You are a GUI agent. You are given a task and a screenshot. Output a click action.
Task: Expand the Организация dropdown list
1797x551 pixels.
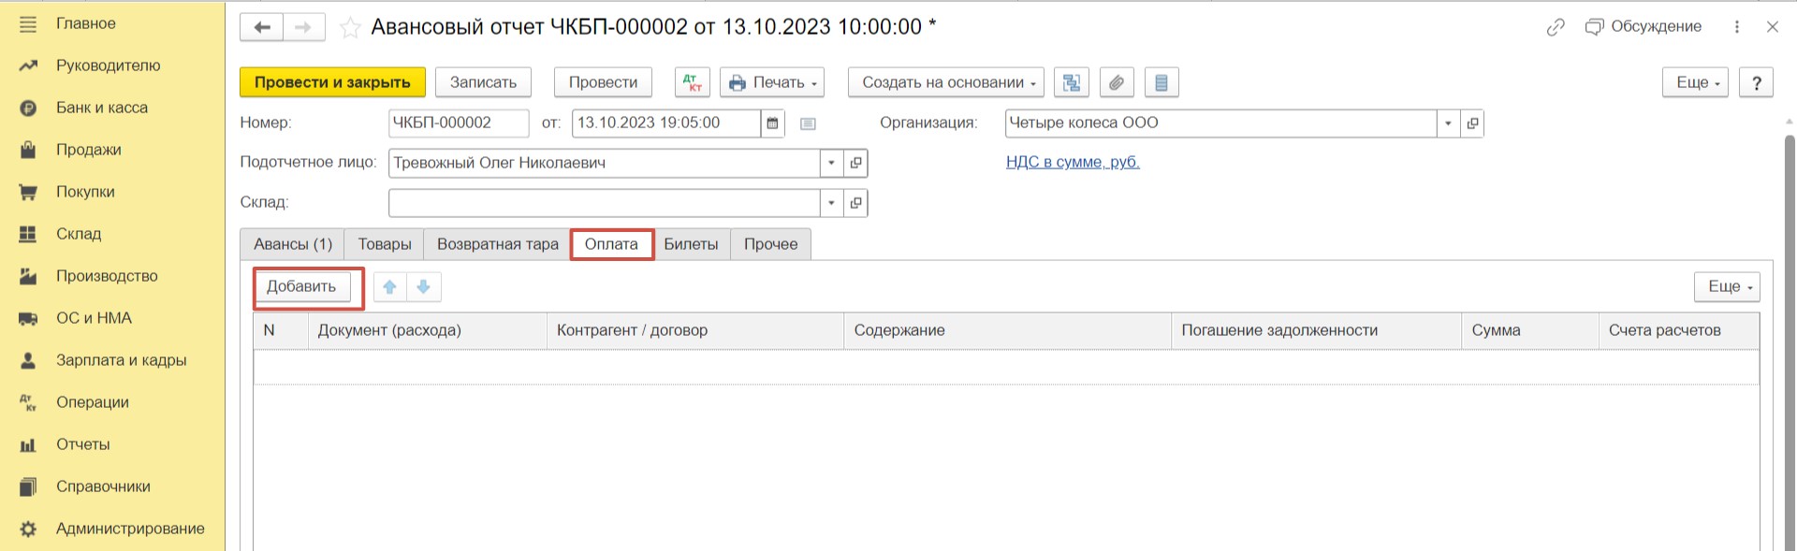(1448, 123)
